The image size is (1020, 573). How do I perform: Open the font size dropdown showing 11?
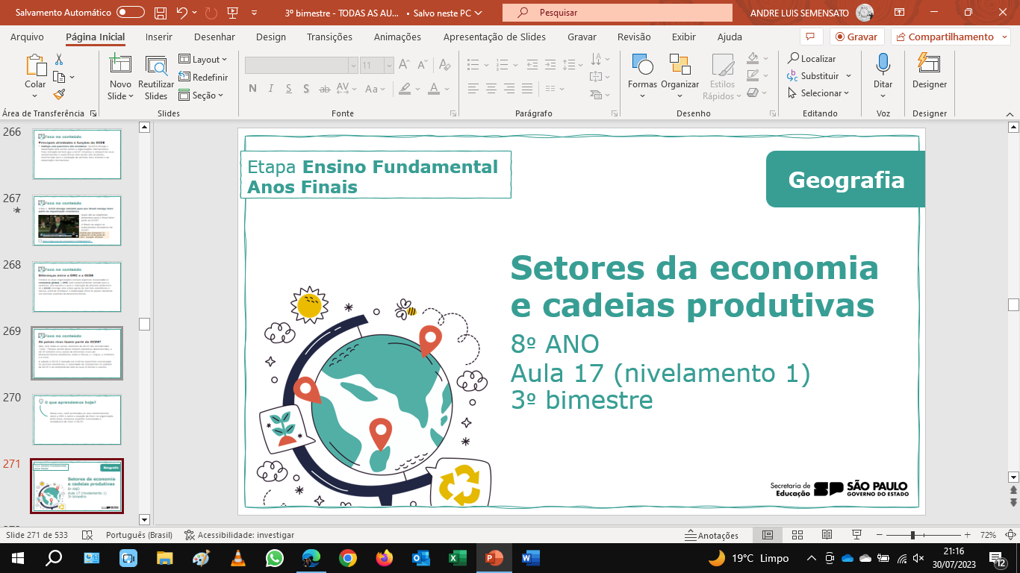pos(388,66)
